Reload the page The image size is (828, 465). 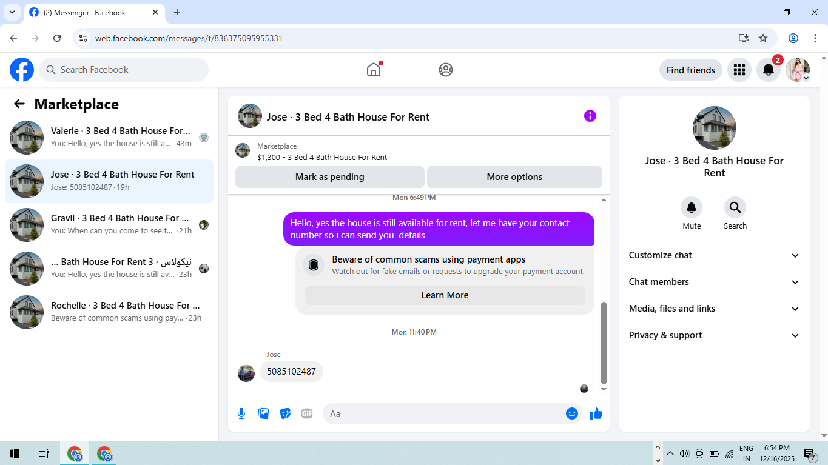pyautogui.click(x=57, y=38)
